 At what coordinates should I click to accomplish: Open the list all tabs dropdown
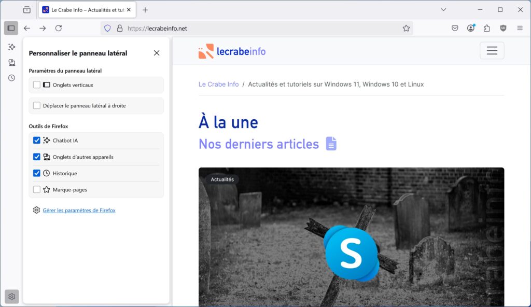point(443,10)
